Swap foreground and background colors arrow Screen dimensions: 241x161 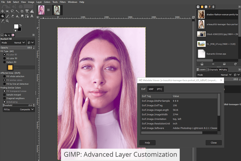click(x=20, y=25)
